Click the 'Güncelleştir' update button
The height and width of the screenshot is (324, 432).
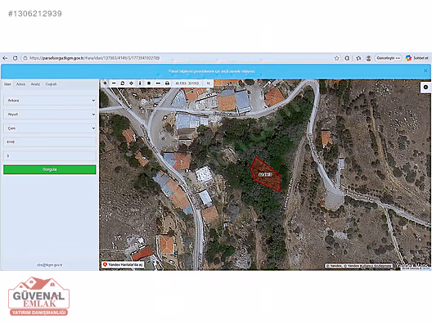point(388,58)
